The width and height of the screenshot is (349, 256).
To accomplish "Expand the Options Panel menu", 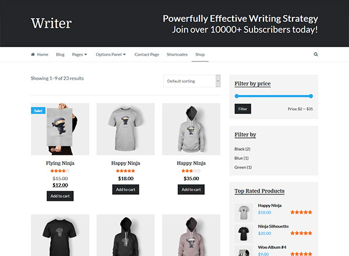I will tap(111, 55).
